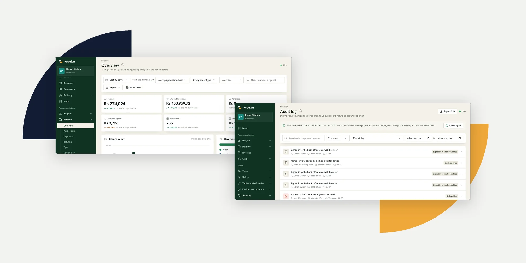Click the Search what happened input field

[x=302, y=138]
